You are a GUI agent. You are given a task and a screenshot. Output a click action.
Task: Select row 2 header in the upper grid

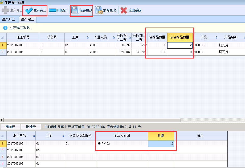coord(3,52)
